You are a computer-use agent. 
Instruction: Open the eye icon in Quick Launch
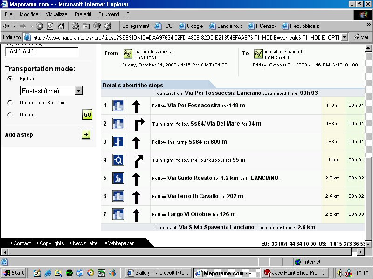(x=102, y=273)
